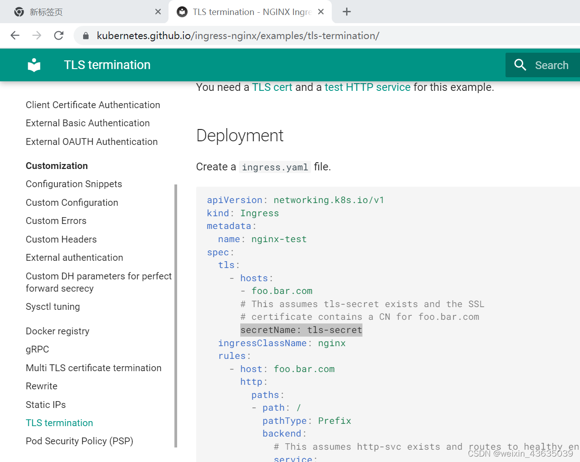
Task: Click the sidebar vertical scrollbar
Action: pos(176,316)
